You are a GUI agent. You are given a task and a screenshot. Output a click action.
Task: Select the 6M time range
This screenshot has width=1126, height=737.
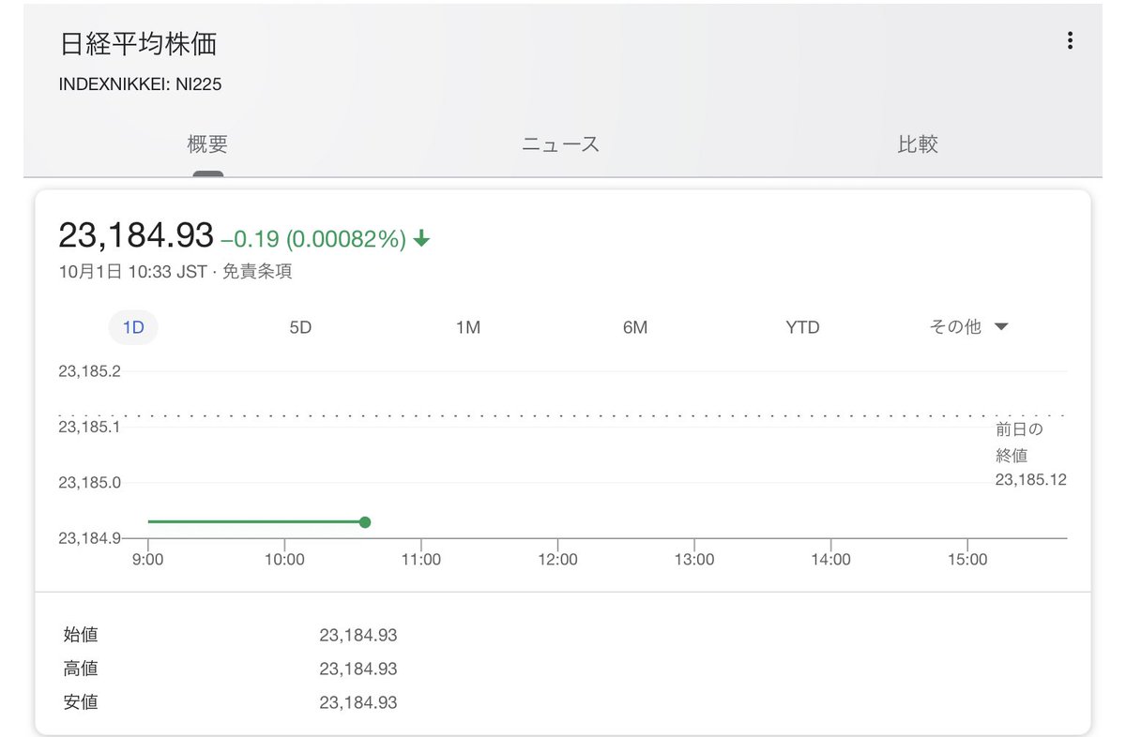(635, 327)
